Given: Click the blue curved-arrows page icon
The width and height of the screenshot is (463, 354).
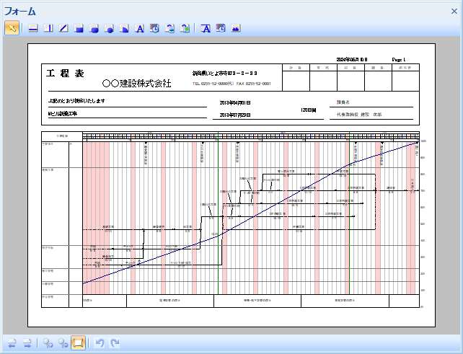Looking at the screenshot, I should 169,28.
